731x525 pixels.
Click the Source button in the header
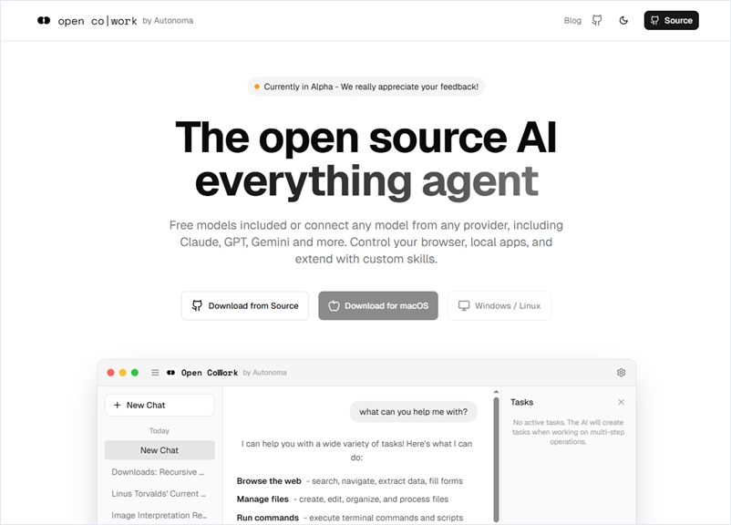671,20
